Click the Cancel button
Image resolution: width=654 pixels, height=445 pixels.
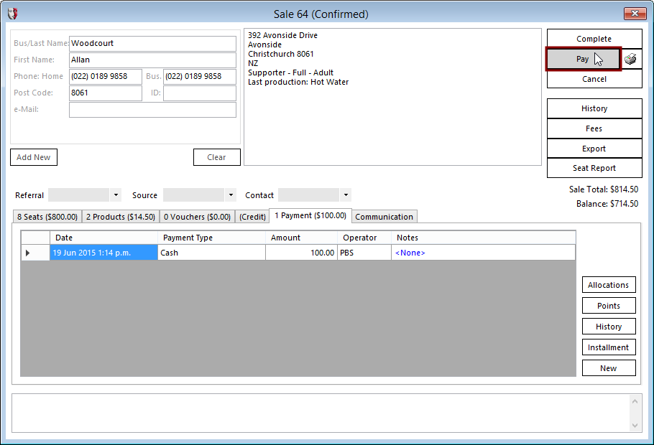coord(594,79)
